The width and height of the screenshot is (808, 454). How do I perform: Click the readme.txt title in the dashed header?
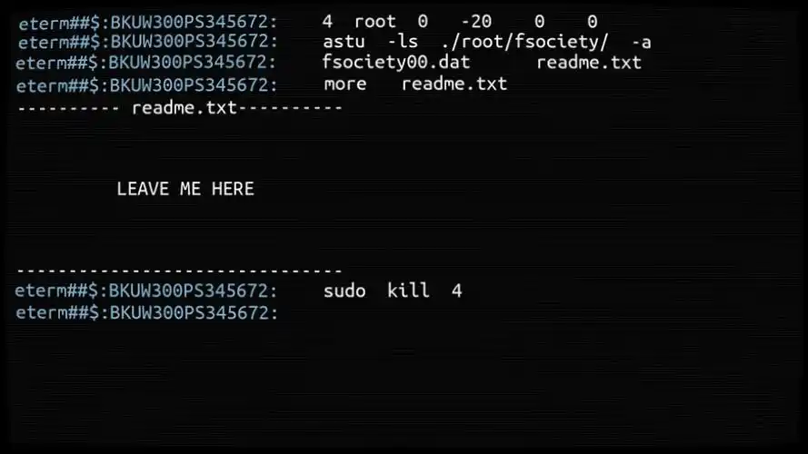point(185,107)
